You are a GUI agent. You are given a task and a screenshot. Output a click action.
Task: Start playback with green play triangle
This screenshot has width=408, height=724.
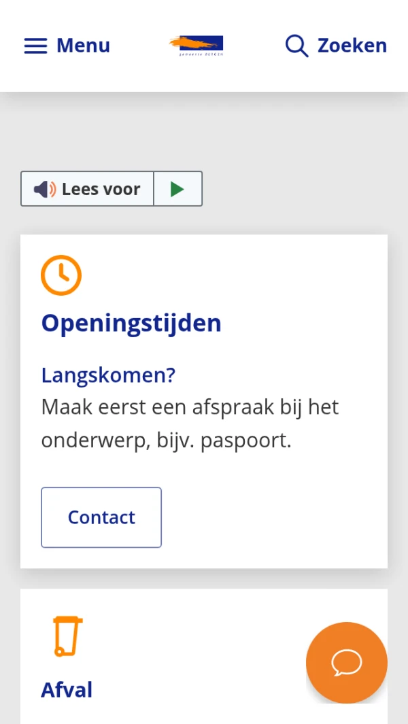point(177,189)
